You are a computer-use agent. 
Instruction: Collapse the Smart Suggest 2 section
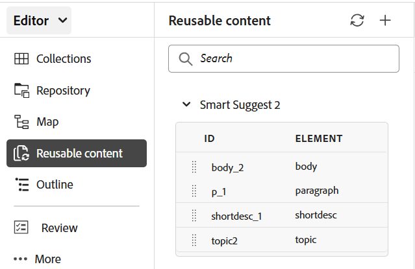tap(186, 104)
